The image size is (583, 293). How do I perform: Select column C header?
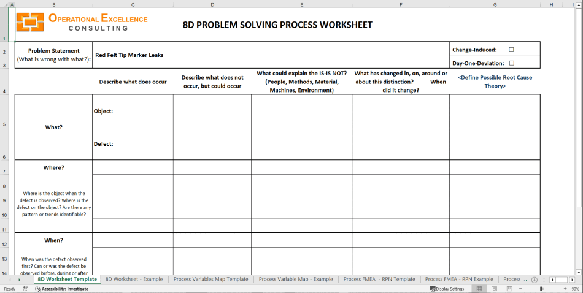point(133,4)
